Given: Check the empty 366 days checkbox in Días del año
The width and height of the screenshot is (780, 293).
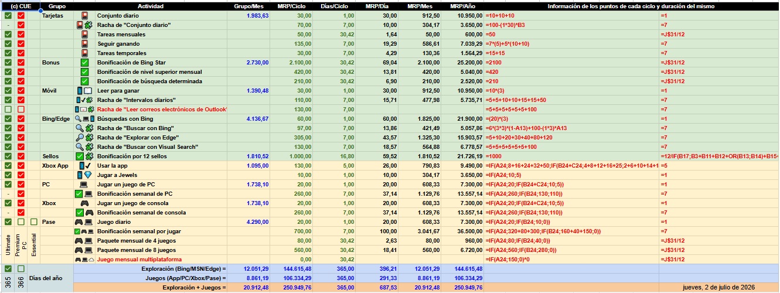Looking at the screenshot, I should tap(21, 269).
